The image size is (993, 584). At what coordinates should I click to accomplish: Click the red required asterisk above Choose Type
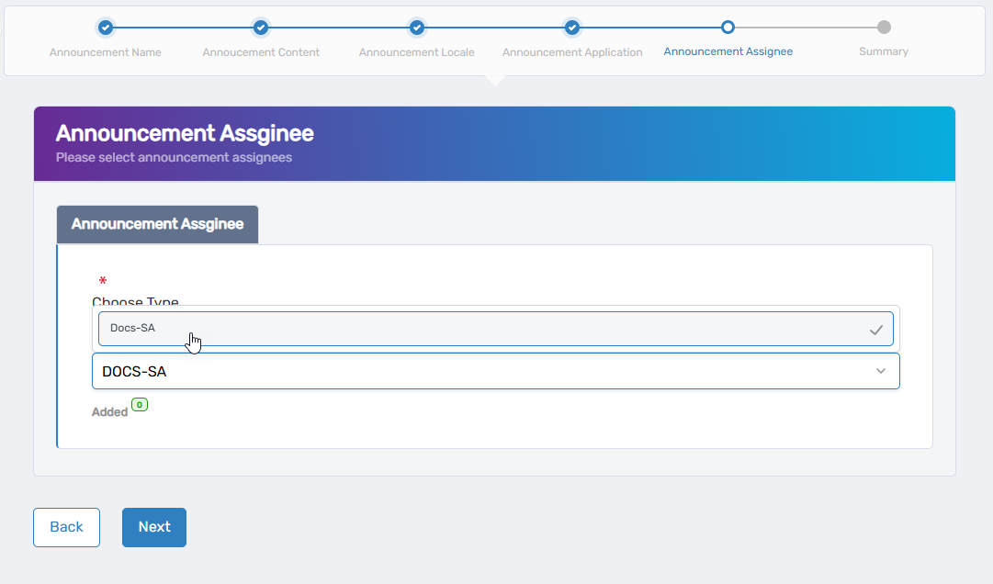tap(102, 280)
